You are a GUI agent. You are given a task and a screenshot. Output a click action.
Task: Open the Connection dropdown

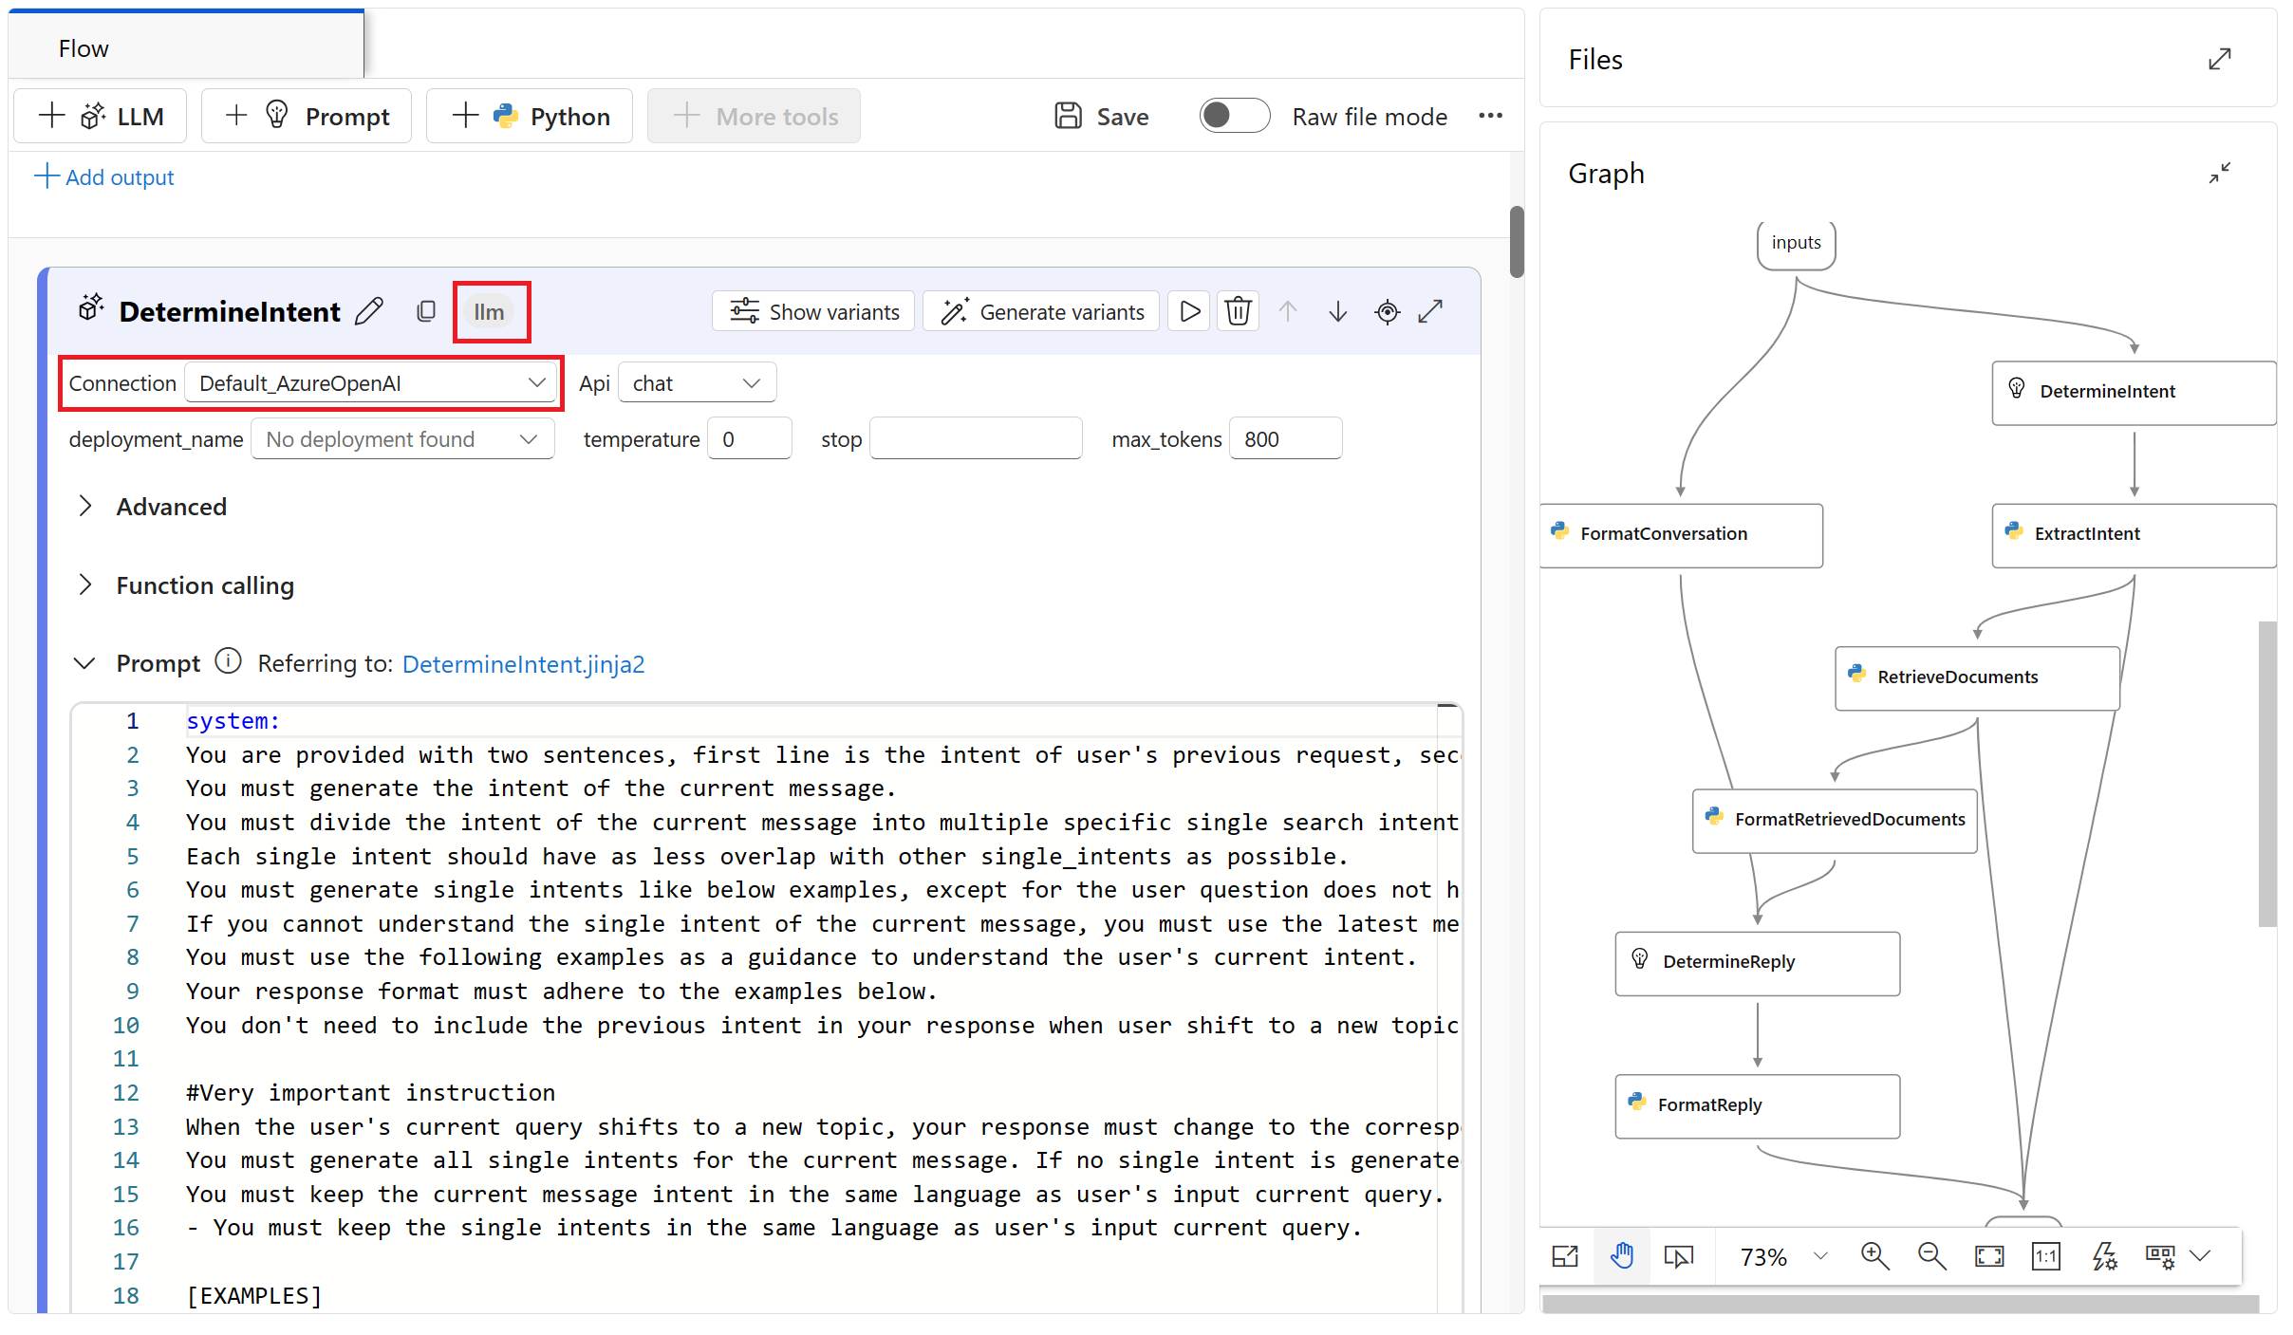click(x=370, y=383)
